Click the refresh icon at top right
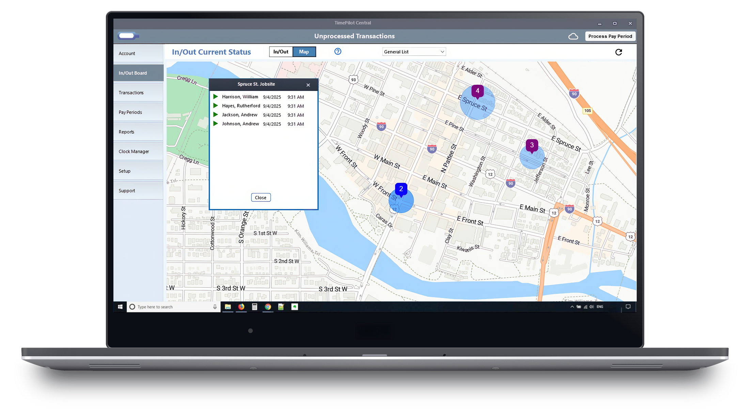The height and width of the screenshot is (416, 750). 619,52
